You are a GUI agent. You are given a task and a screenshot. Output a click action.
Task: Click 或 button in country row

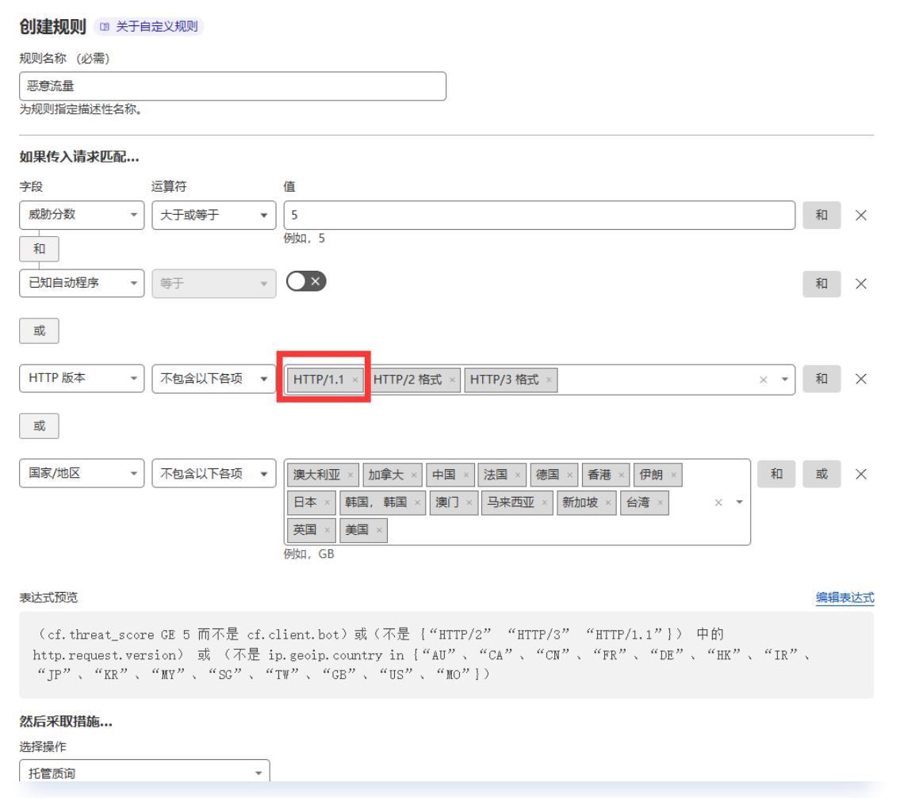[x=821, y=474]
